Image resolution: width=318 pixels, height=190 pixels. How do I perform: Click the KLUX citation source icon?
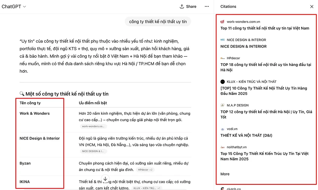click(222, 81)
